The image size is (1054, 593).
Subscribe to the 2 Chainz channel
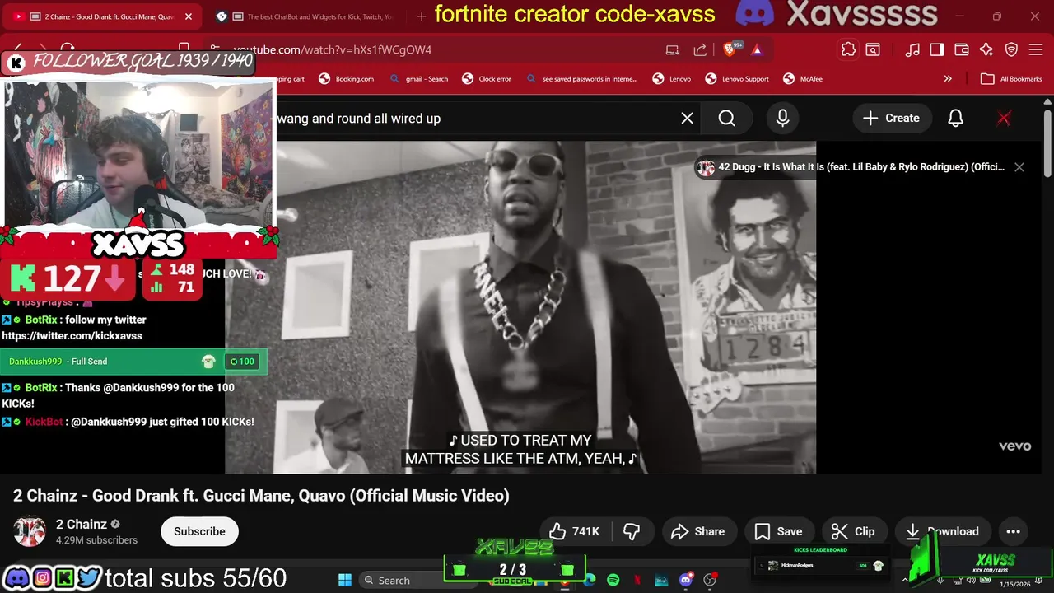click(x=199, y=531)
